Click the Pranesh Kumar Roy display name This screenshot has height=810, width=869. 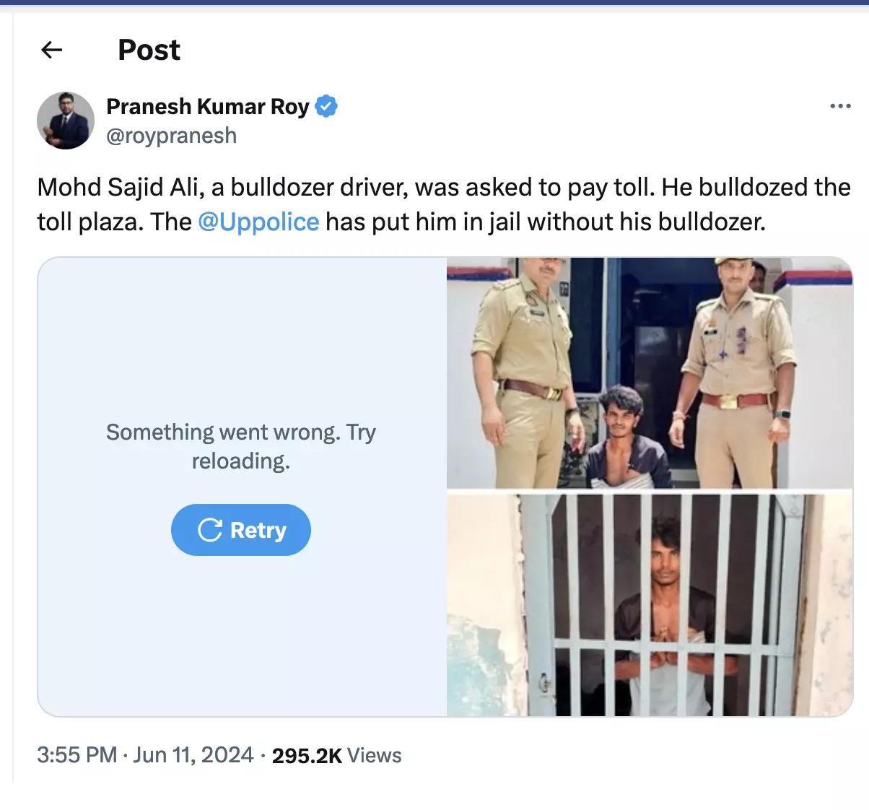click(208, 106)
